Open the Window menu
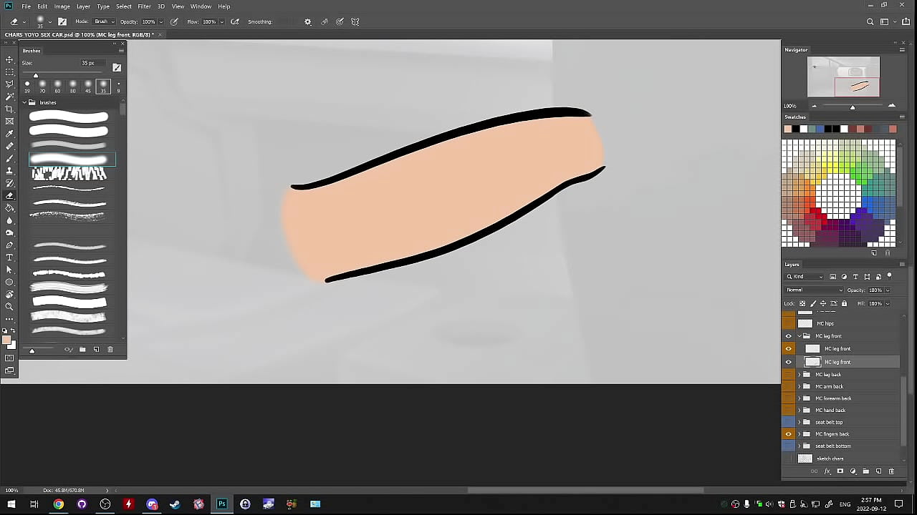This screenshot has width=917, height=515. pyautogui.click(x=201, y=6)
